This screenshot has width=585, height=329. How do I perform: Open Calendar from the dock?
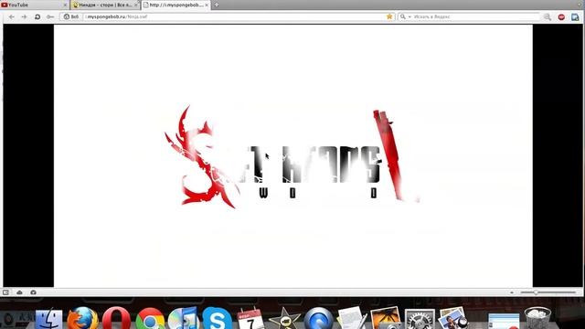(x=250, y=318)
